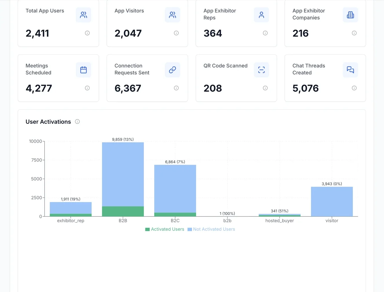
Task: Click the b2b axis label
Action: (227, 221)
